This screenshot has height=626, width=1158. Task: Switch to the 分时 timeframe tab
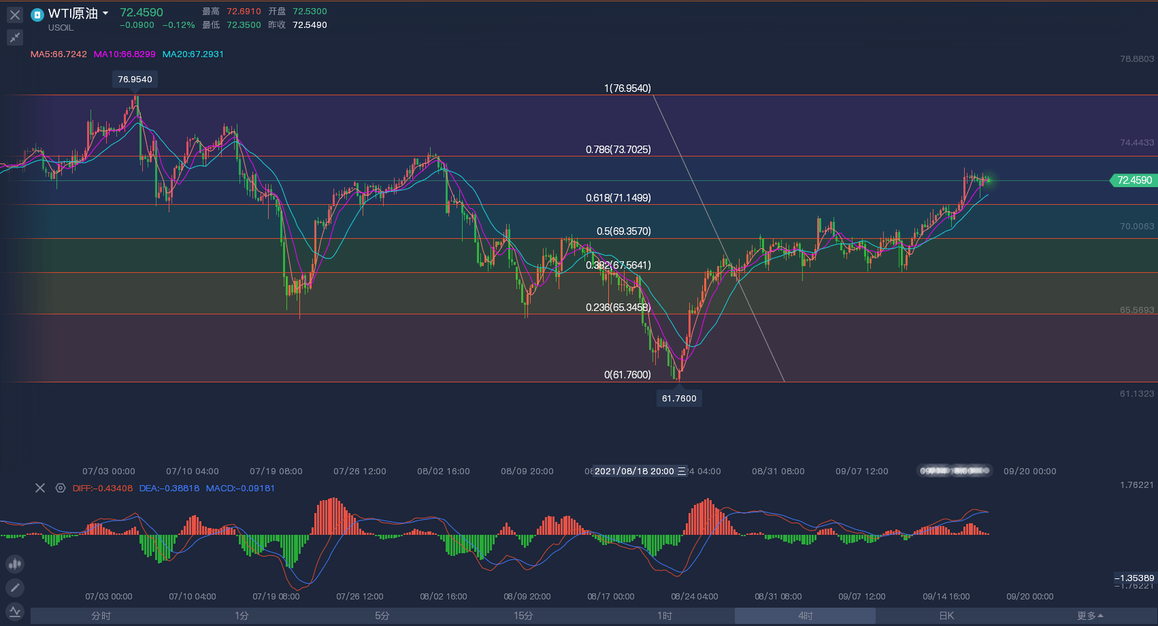click(101, 616)
